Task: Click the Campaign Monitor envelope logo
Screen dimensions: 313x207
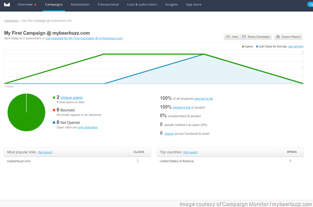Action: click(7, 4)
